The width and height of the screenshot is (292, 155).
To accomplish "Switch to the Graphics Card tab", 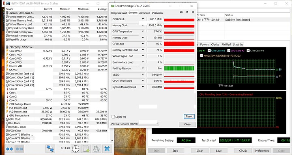I will point(119,13).
